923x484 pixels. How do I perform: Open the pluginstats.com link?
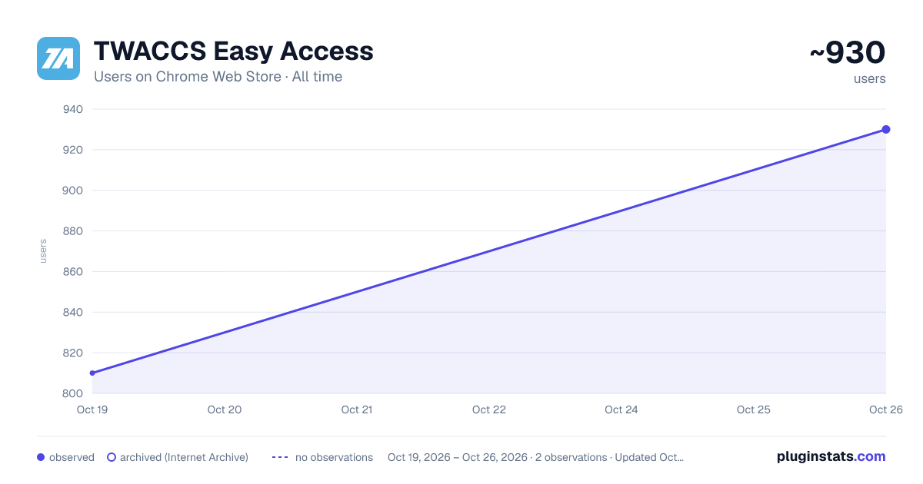click(x=831, y=456)
